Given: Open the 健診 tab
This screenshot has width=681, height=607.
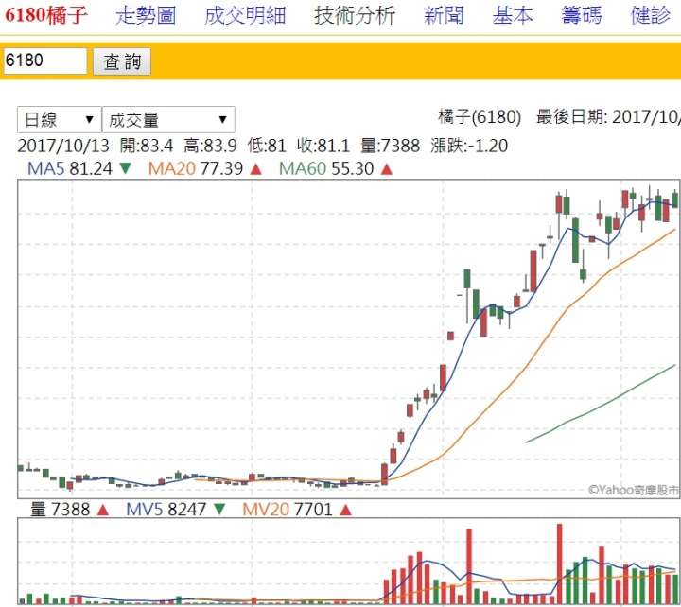Looking at the screenshot, I should click(x=650, y=15).
